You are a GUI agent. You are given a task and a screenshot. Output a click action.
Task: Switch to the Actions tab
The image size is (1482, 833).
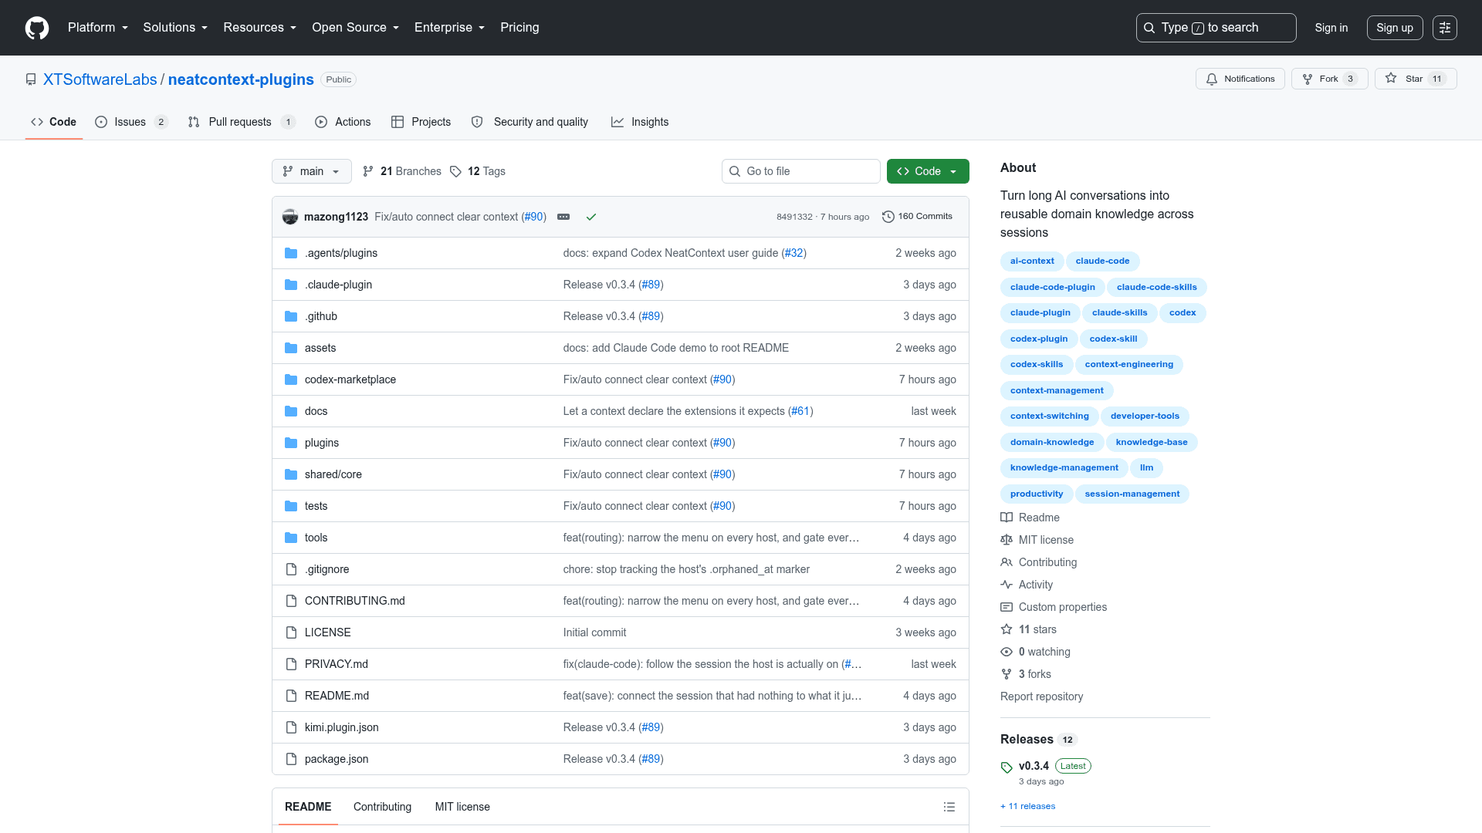(343, 122)
